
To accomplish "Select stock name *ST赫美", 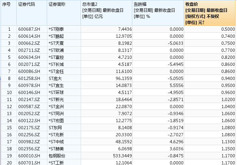I will pyautogui.click(x=56, y=149).
